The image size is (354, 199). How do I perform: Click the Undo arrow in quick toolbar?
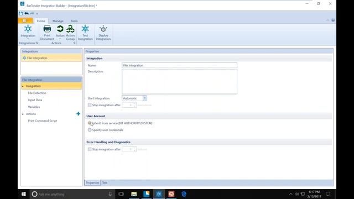coord(27,13)
